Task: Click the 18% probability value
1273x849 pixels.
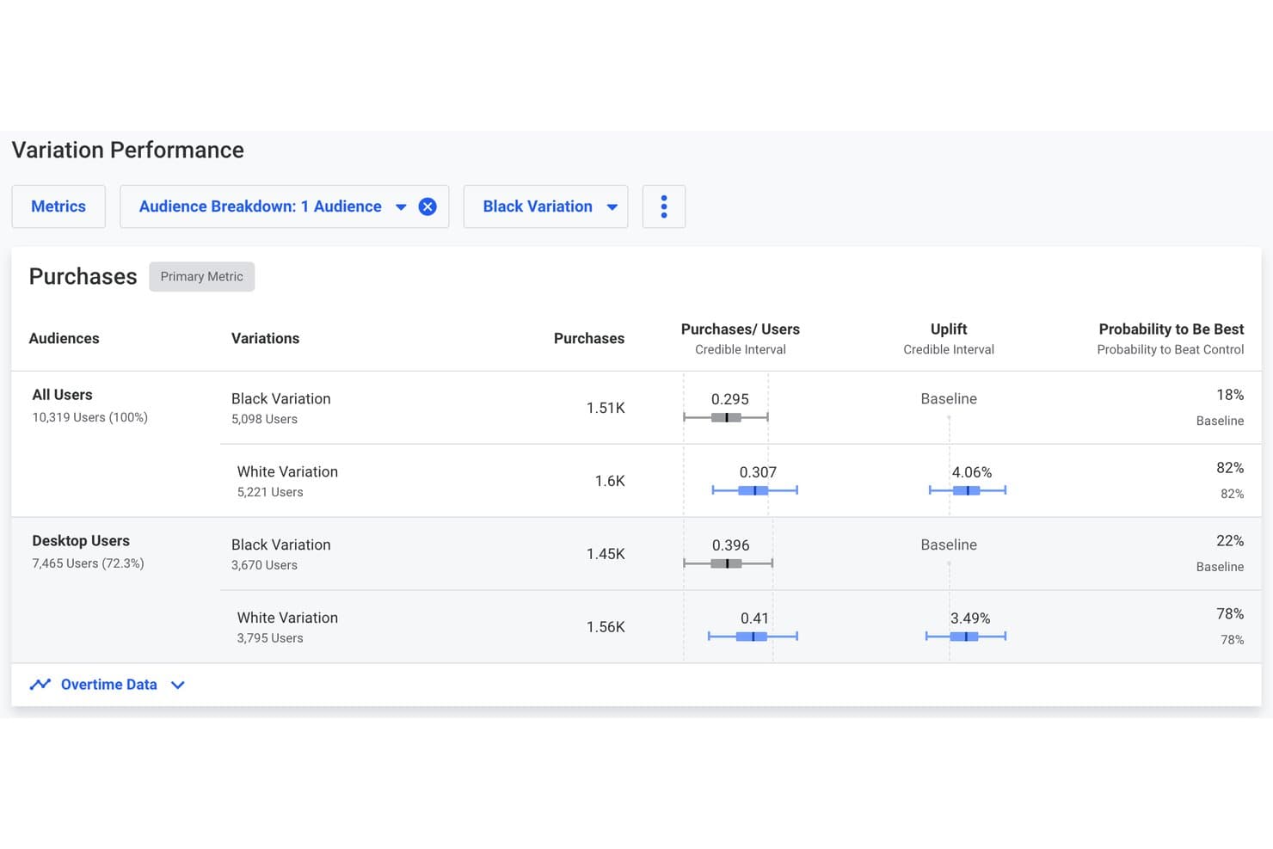Action: click(x=1230, y=395)
